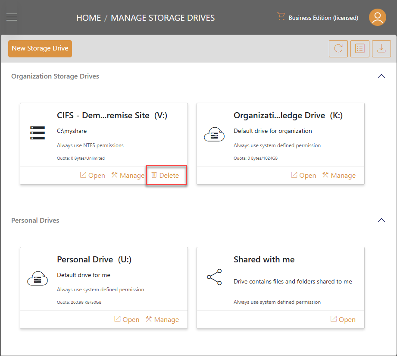The image size is (397, 356).
Task: Click the C:\myshare path text
Action: click(x=72, y=131)
